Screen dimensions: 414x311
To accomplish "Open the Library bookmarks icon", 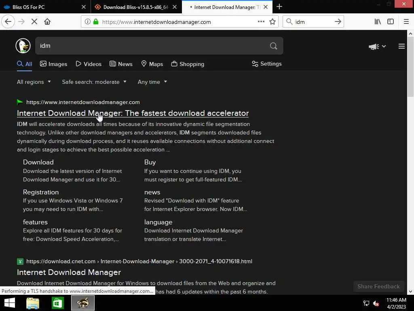I will (378, 22).
